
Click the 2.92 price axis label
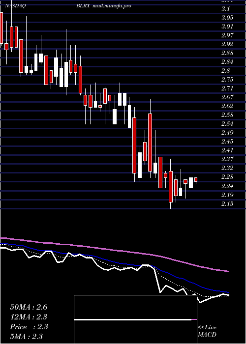pos(227,44)
